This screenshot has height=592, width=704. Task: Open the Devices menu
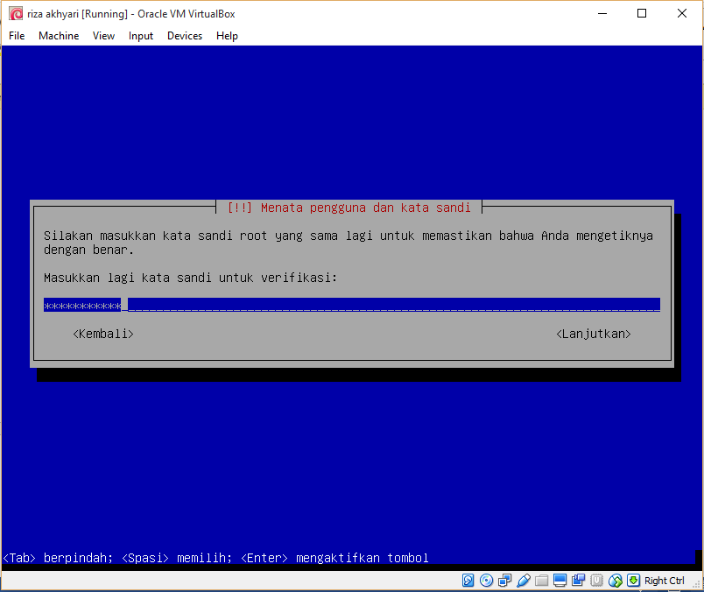(185, 36)
